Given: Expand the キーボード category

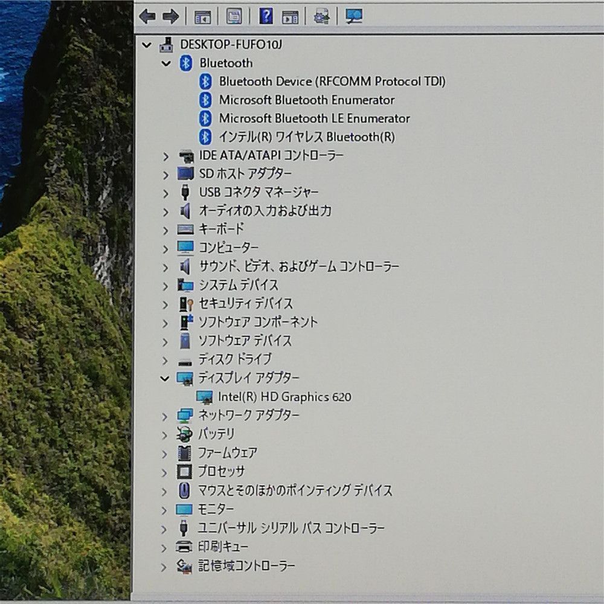Looking at the screenshot, I should pos(165,230).
